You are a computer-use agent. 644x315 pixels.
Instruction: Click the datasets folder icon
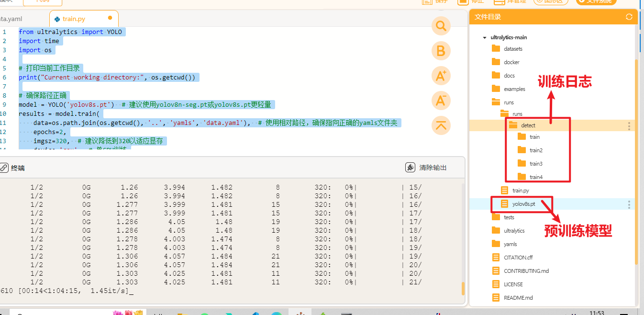(496, 48)
